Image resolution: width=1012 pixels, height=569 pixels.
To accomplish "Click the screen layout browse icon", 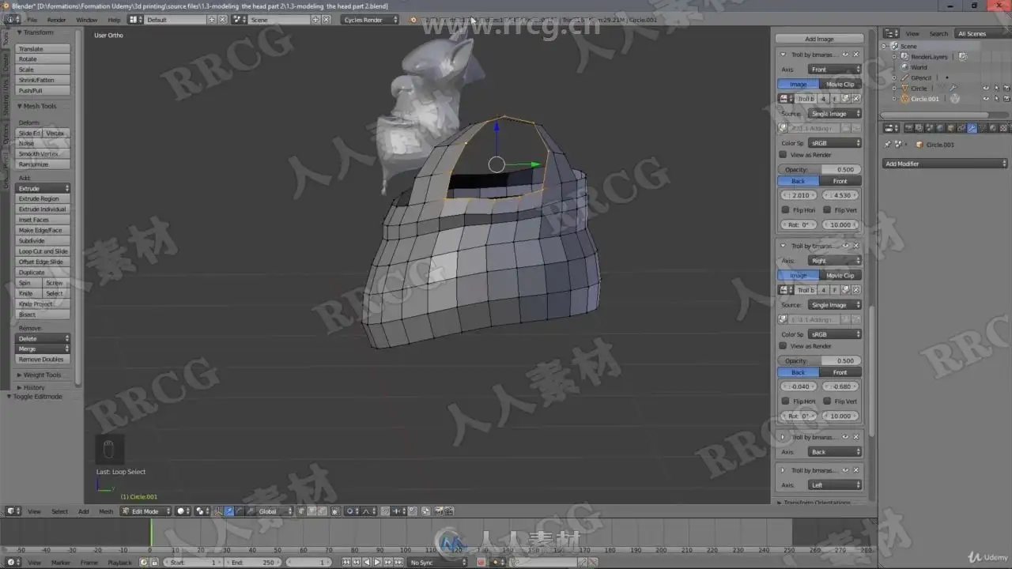I will click(136, 19).
